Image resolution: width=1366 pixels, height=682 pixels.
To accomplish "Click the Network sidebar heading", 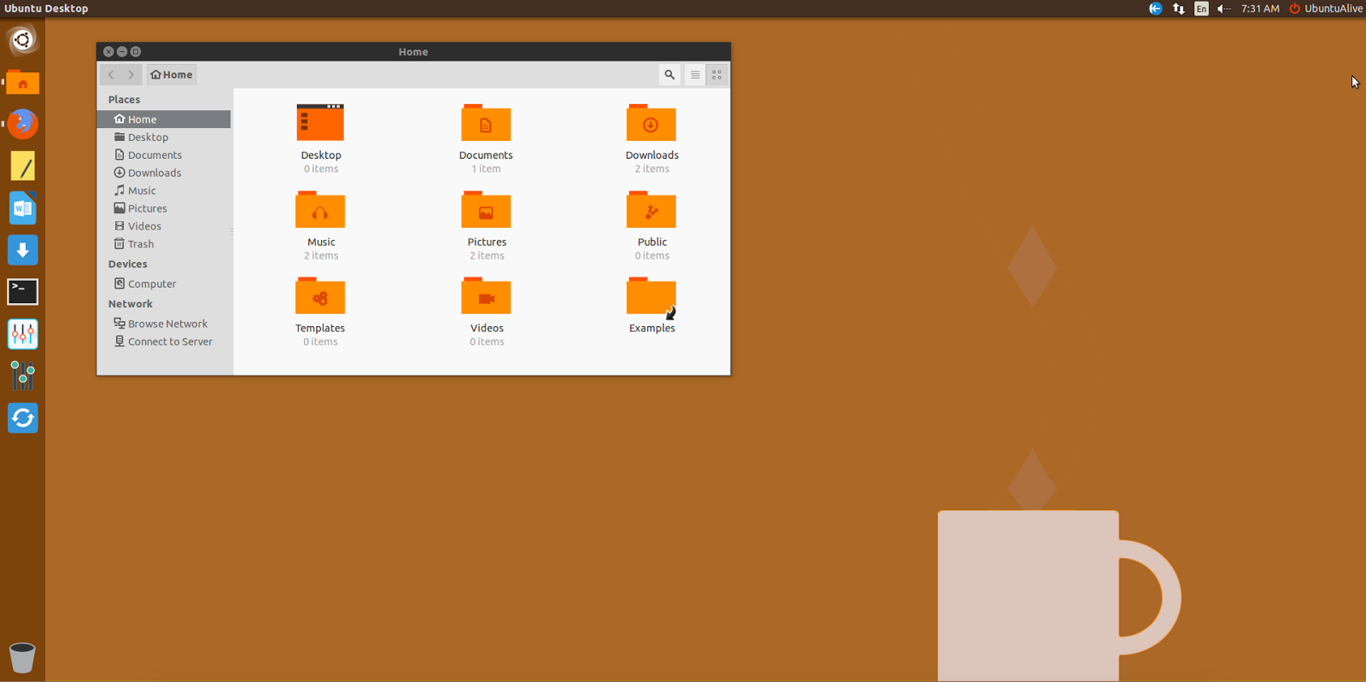I will (131, 304).
